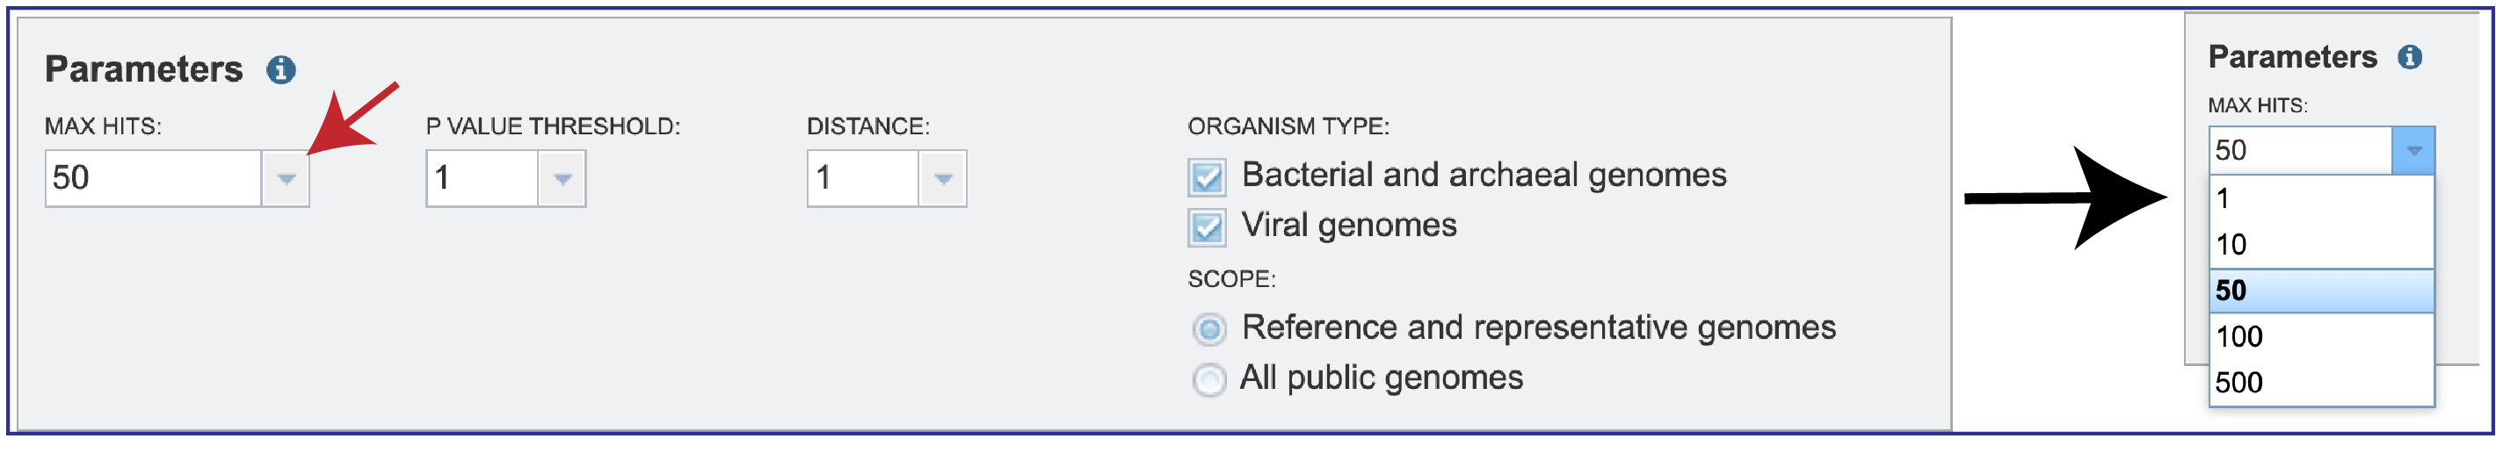Click the info icon beside left Parameters heading
The image size is (2496, 453).
[281, 69]
